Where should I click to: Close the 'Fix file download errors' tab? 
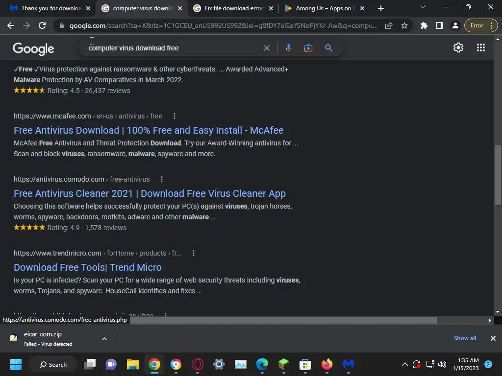click(x=271, y=8)
